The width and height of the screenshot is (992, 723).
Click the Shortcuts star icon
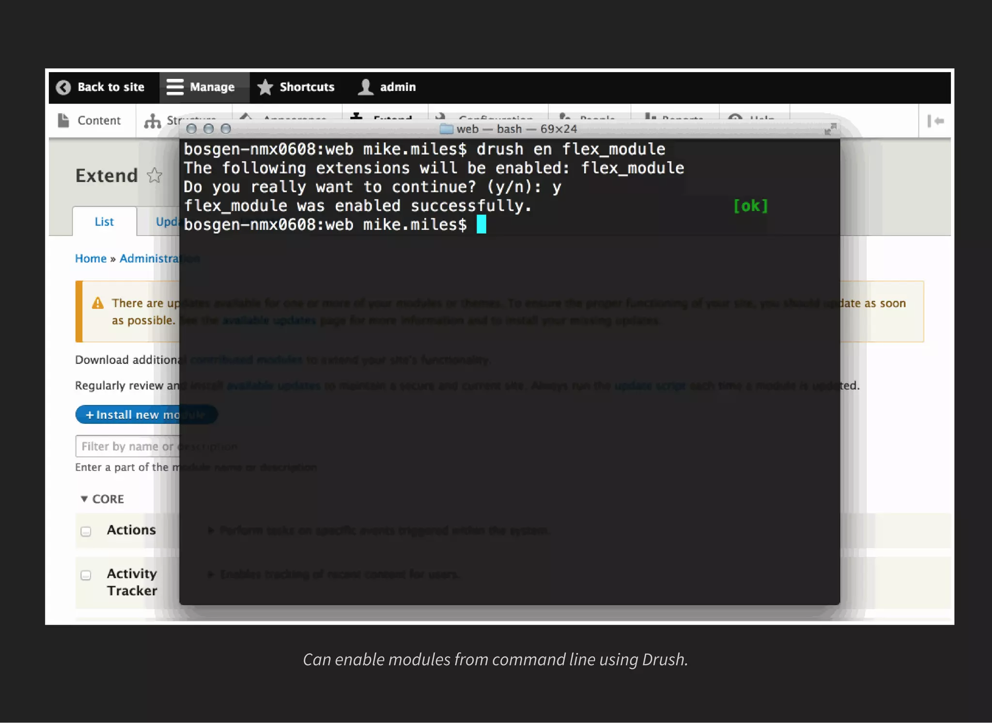265,87
